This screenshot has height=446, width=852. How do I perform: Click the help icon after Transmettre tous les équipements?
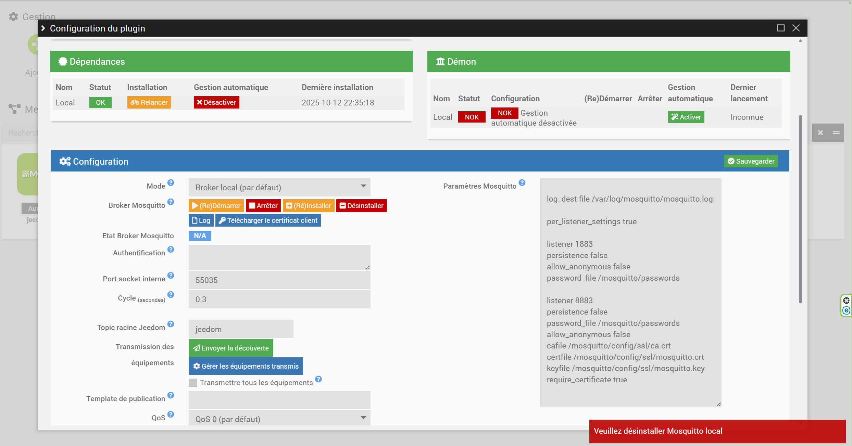(x=318, y=379)
